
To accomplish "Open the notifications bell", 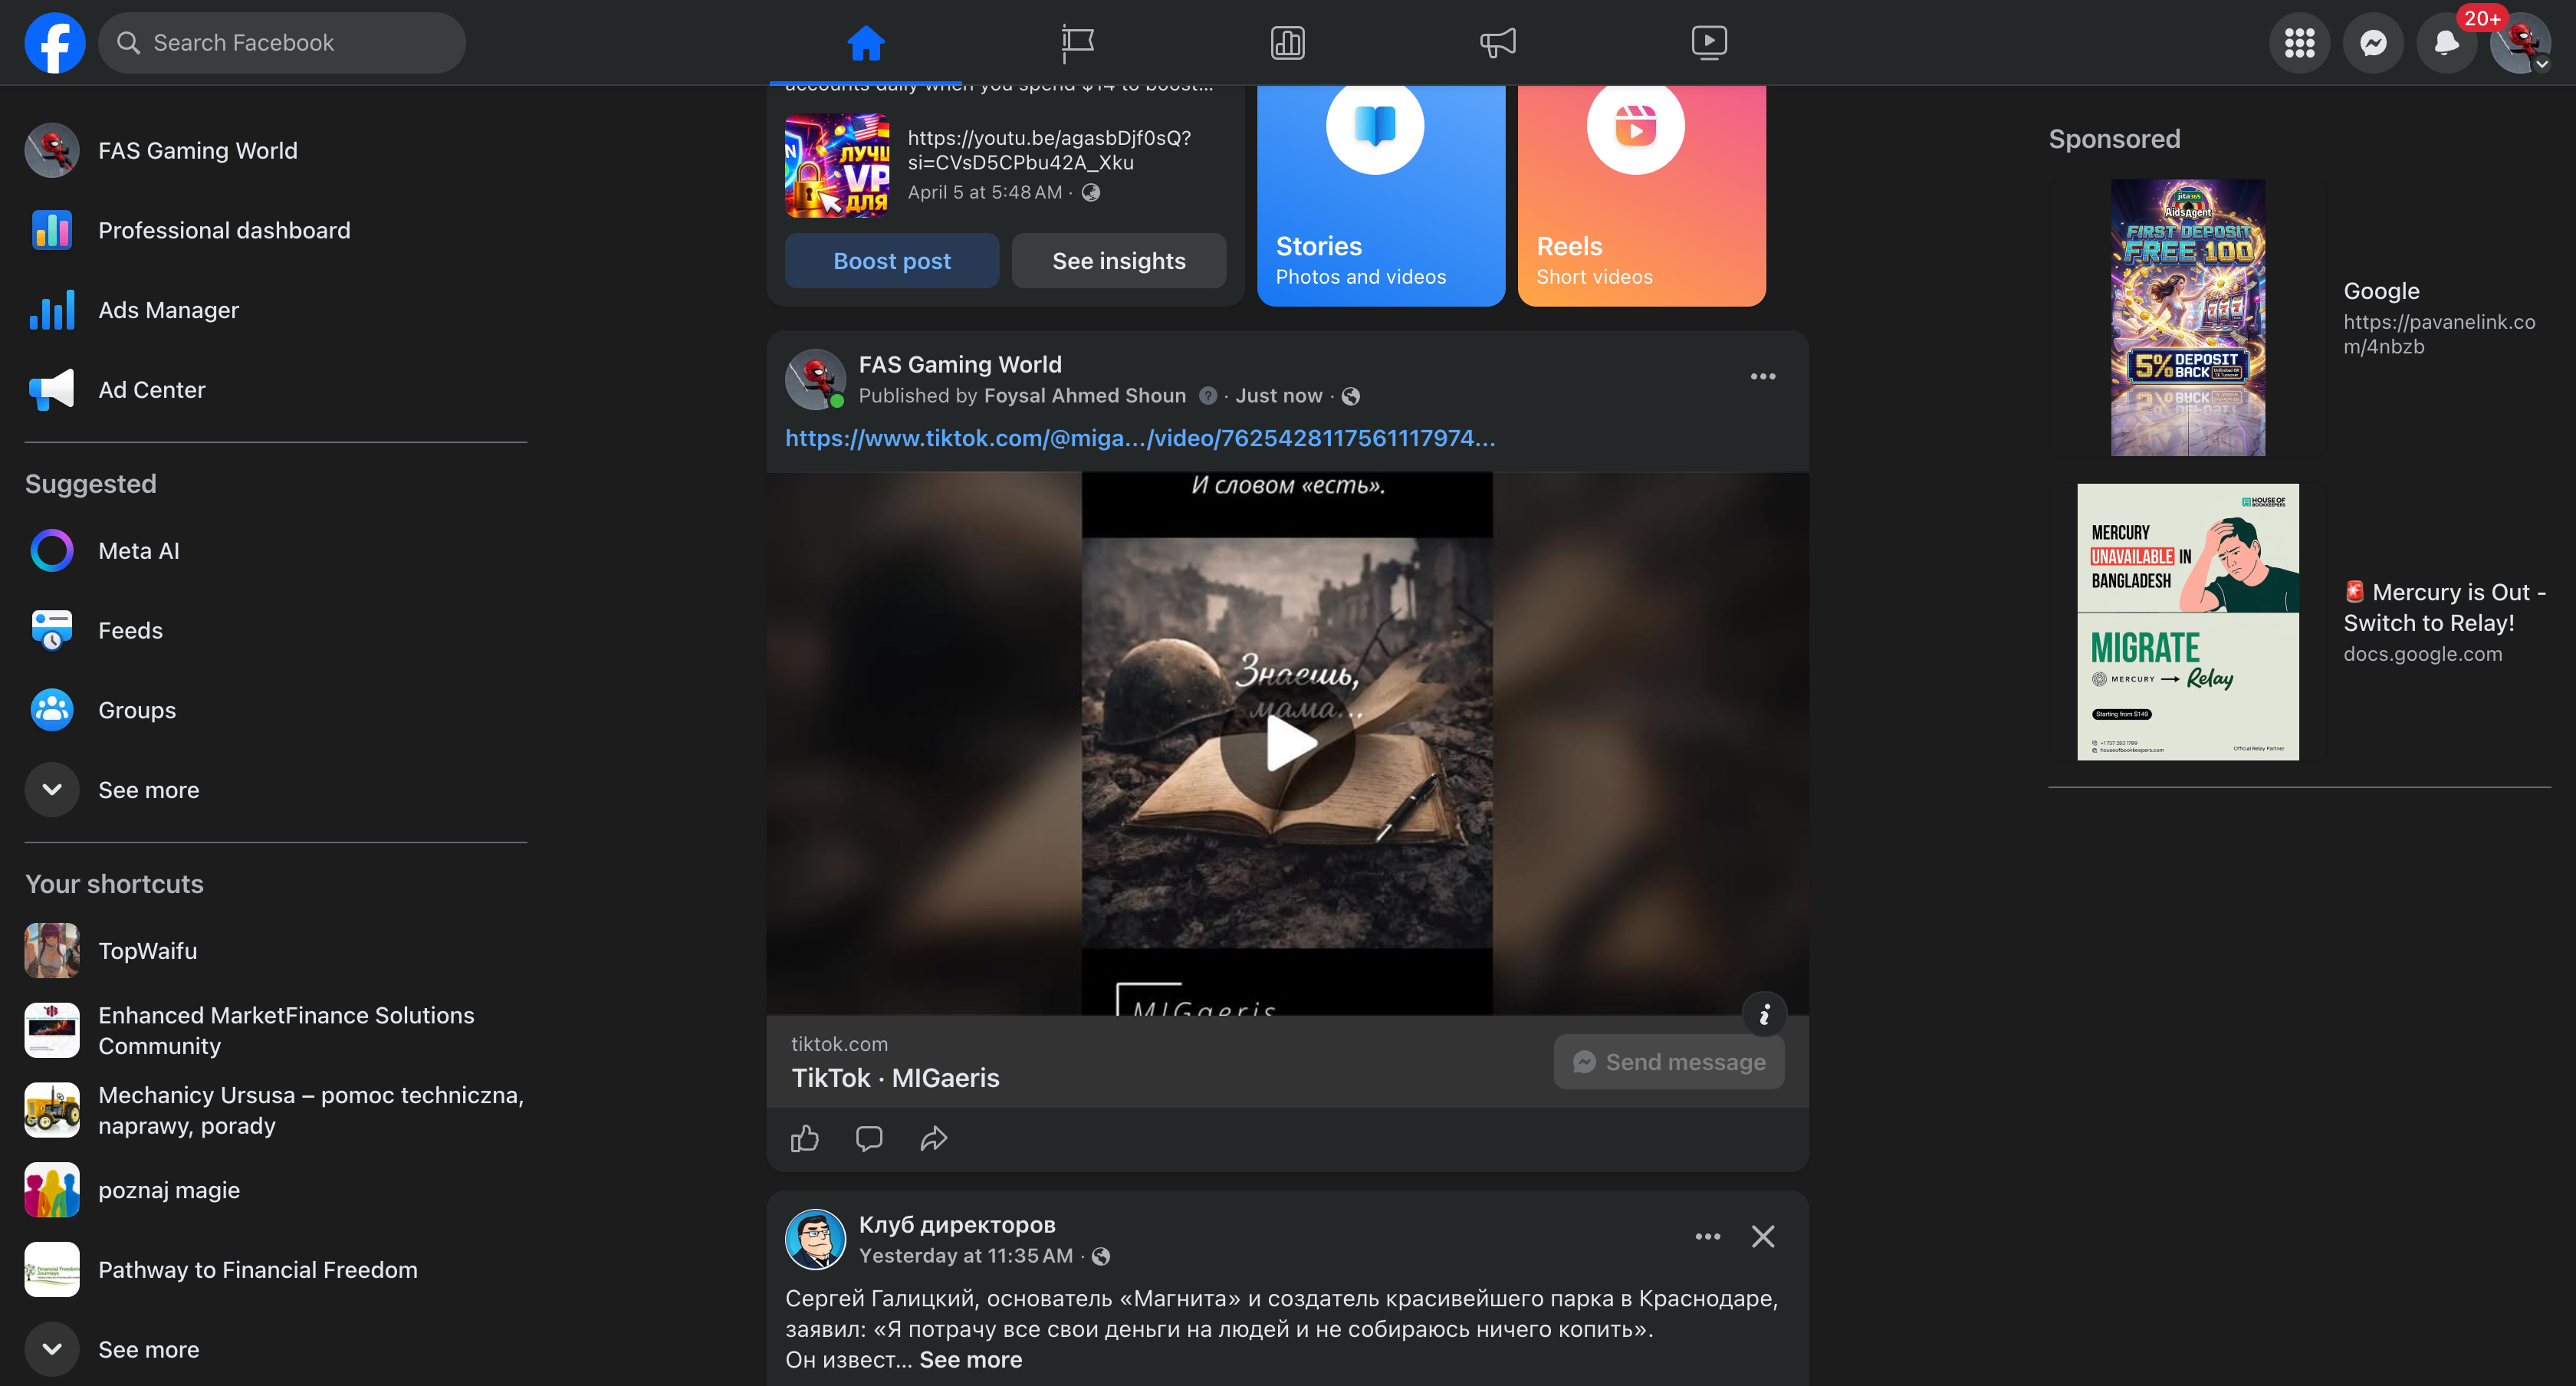I will pyautogui.click(x=2446, y=43).
